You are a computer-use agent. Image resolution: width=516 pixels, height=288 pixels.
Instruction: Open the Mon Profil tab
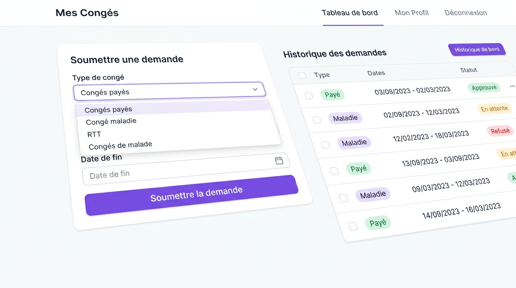pos(411,13)
